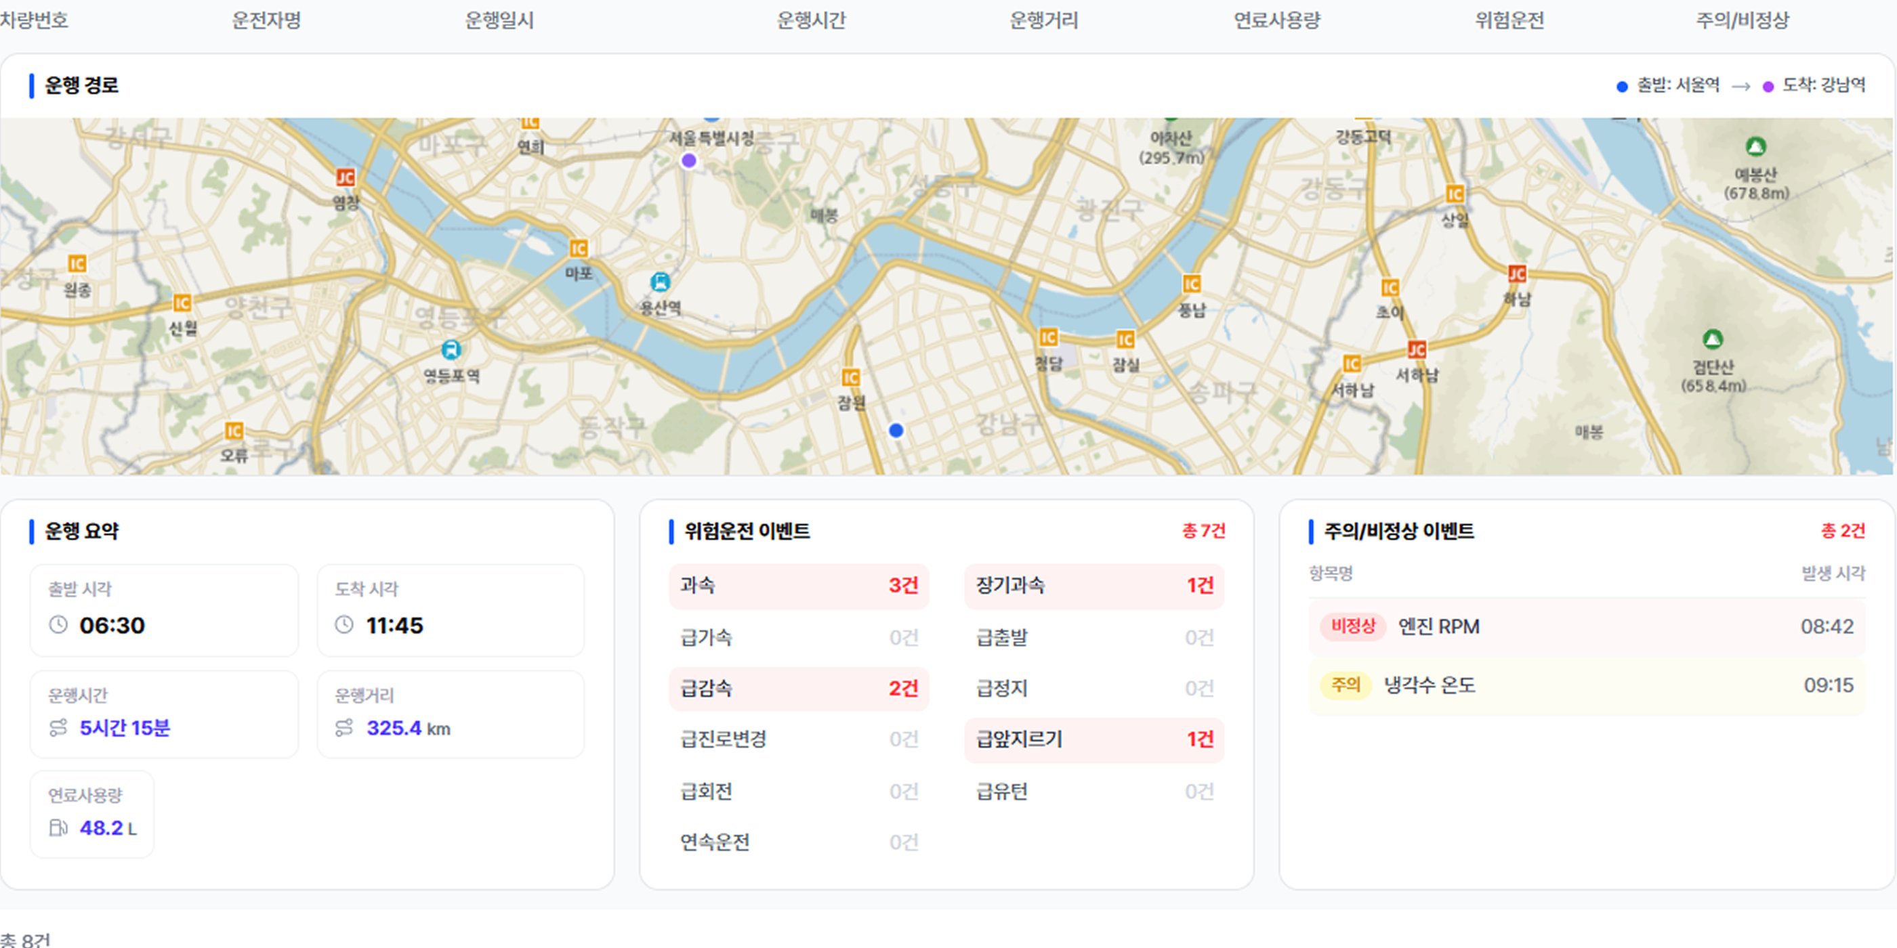This screenshot has width=1897, height=948.
Task: Click the 비정상 badge on 엔진 RPM row
Action: 1353,626
